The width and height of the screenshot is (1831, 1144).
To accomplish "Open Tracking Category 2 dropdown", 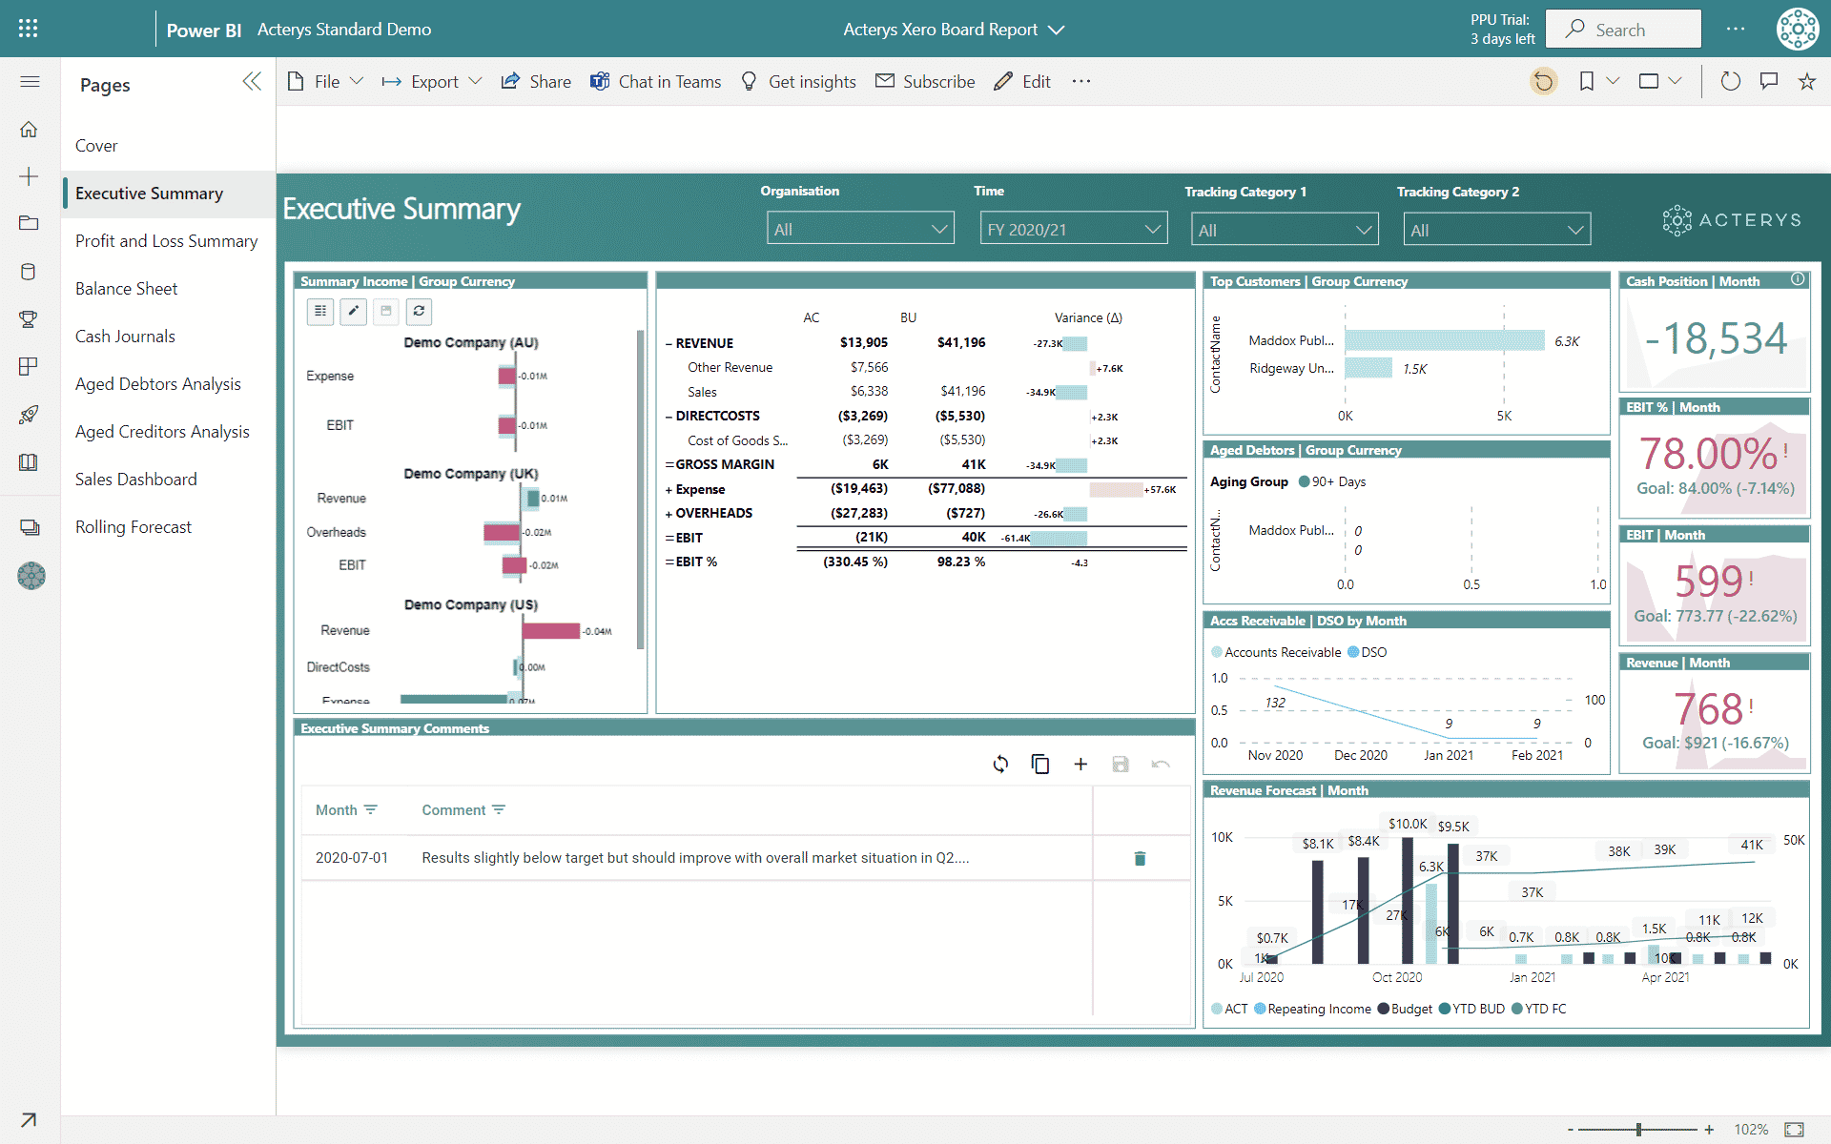I will point(1497,230).
